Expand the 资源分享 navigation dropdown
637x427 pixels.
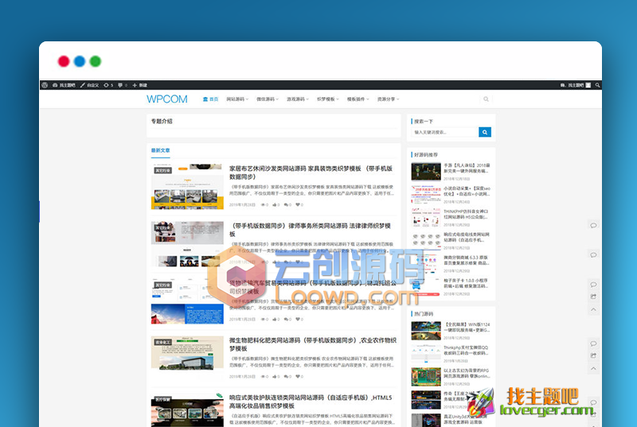click(x=388, y=99)
